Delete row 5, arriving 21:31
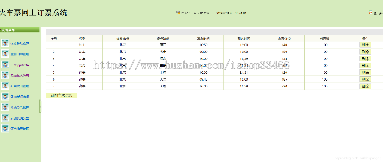Viewport: 383px width, 162px height. click(365, 72)
